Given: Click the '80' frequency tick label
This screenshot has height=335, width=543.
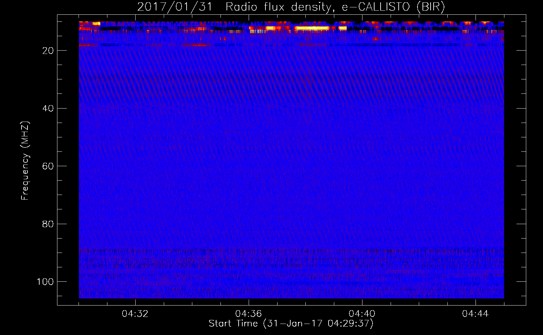Looking at the screenshot, I should pos(48,224).
